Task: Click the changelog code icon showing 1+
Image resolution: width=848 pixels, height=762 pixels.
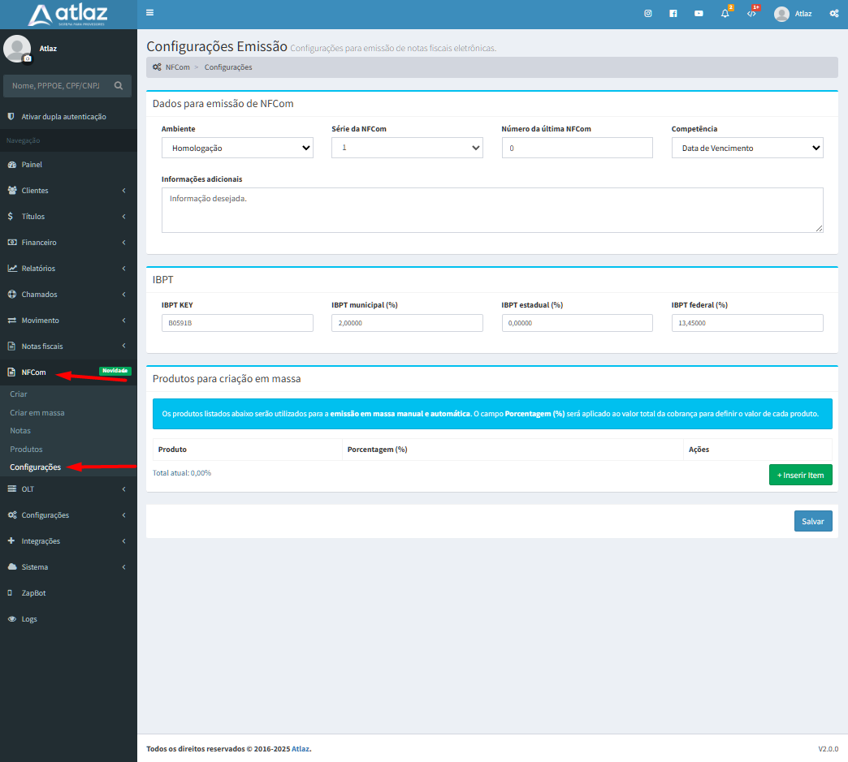Action: point(750,14)
